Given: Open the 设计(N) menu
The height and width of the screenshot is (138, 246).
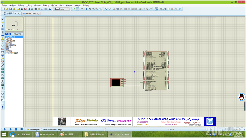Looking at the screenshot, I should 37,5.
